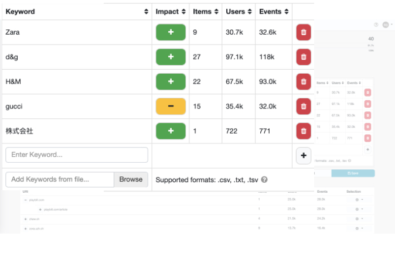Screen dimensions: 395x253
Task: Delete the Zara keyword with its trash icon
Action: pos(304,32)
